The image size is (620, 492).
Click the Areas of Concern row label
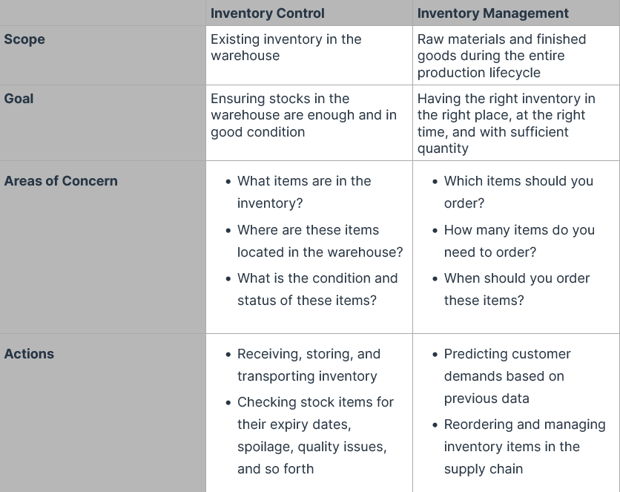pos(61,181)
